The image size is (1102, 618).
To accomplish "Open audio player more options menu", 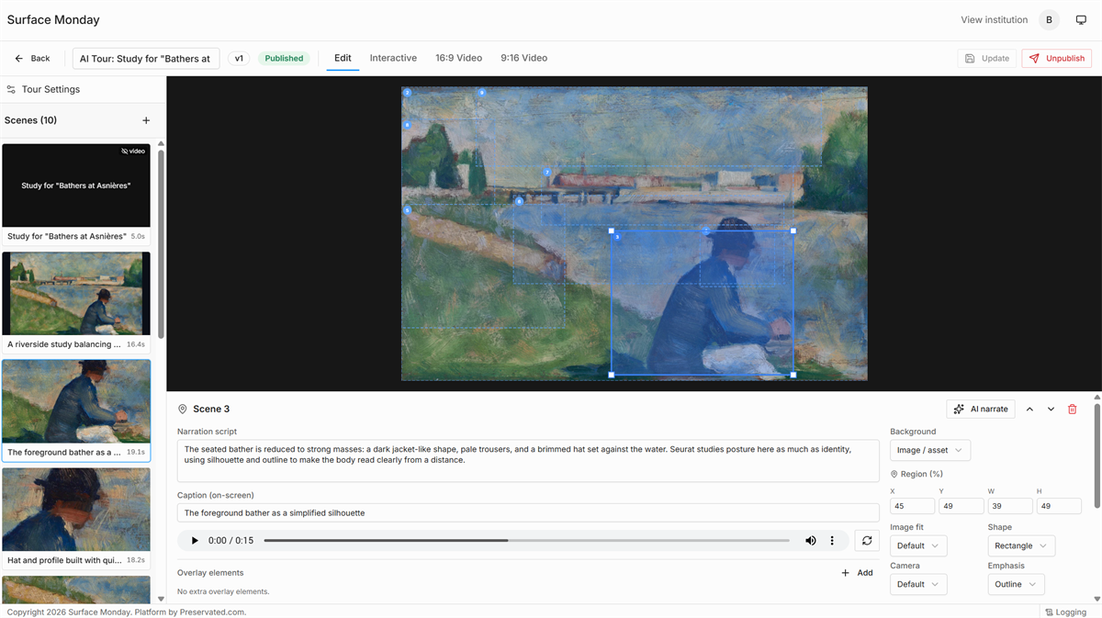I will (832, 541).
